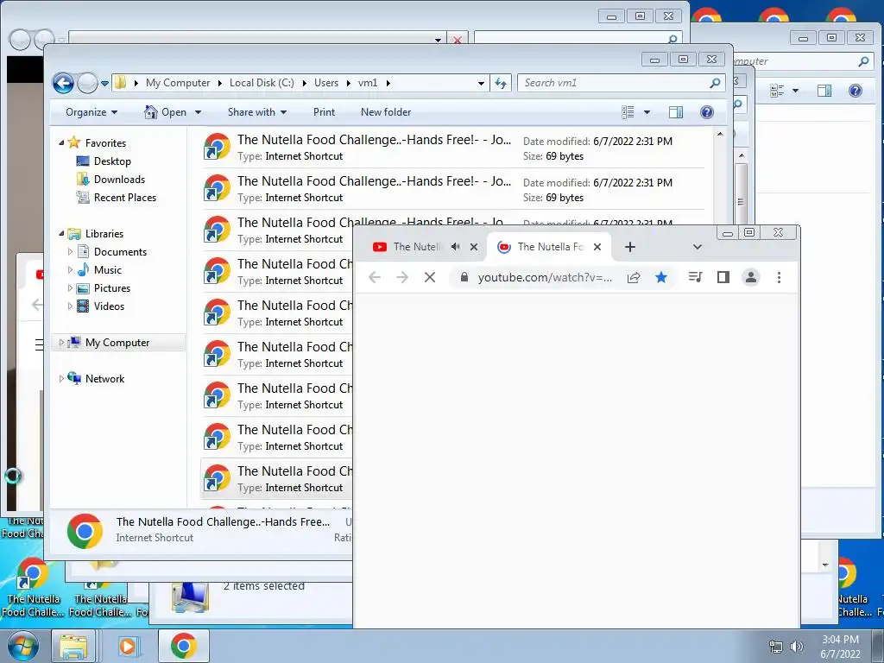The width and height of the screenshot is (884, 663).
Task: Expand the Documents library node
Action: [x=71, y=252]
